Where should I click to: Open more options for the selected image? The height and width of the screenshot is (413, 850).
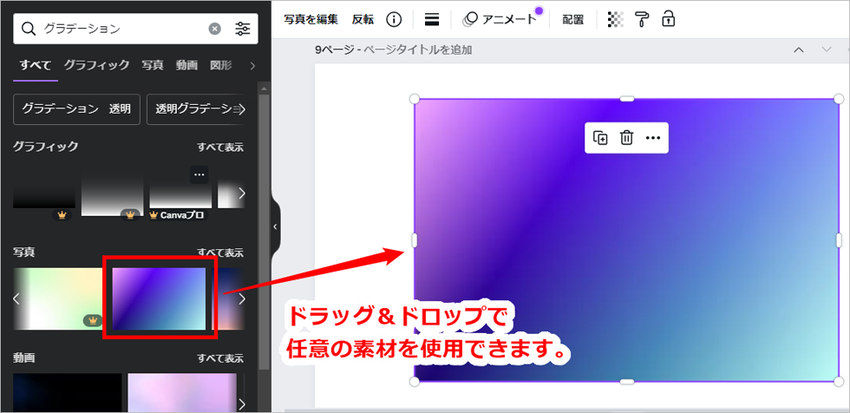point(653,138)
